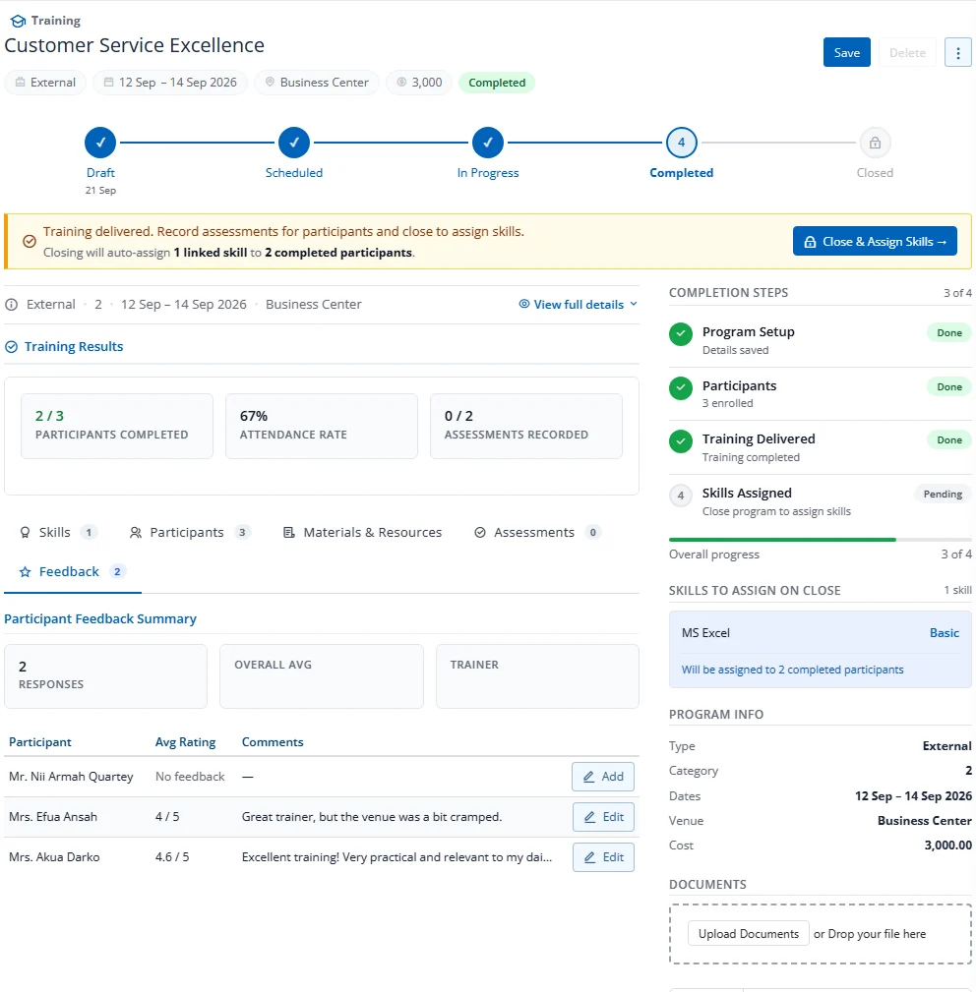Screen dimensions: 976x992
Task: Click the Draft step checkmark circle
Action: tap(100, 143)
